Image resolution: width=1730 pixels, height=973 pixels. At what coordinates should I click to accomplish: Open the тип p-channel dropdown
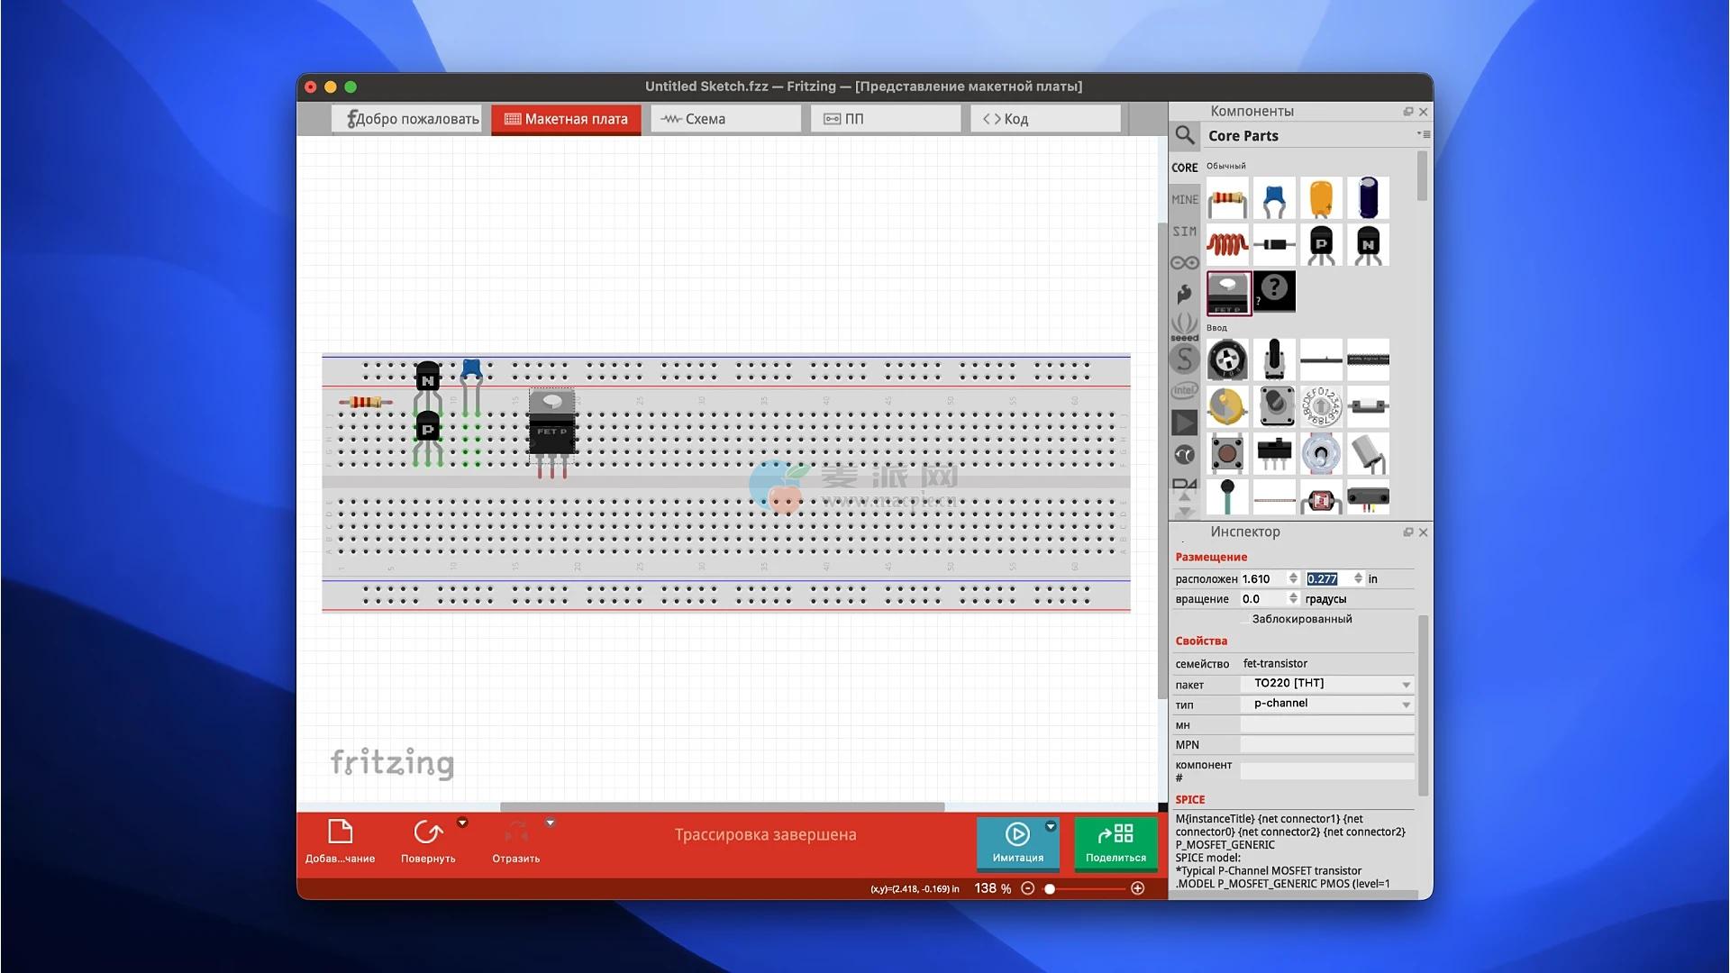click(x=1327, y=704)
